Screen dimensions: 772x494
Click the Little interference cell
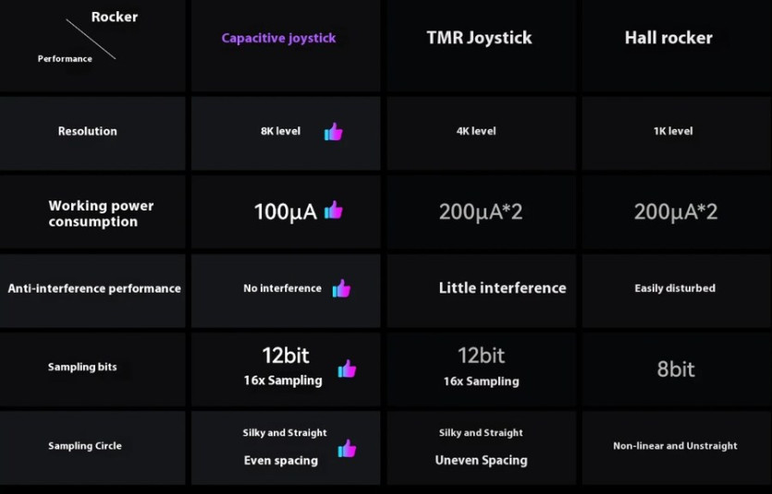click(x=502, y=288)
